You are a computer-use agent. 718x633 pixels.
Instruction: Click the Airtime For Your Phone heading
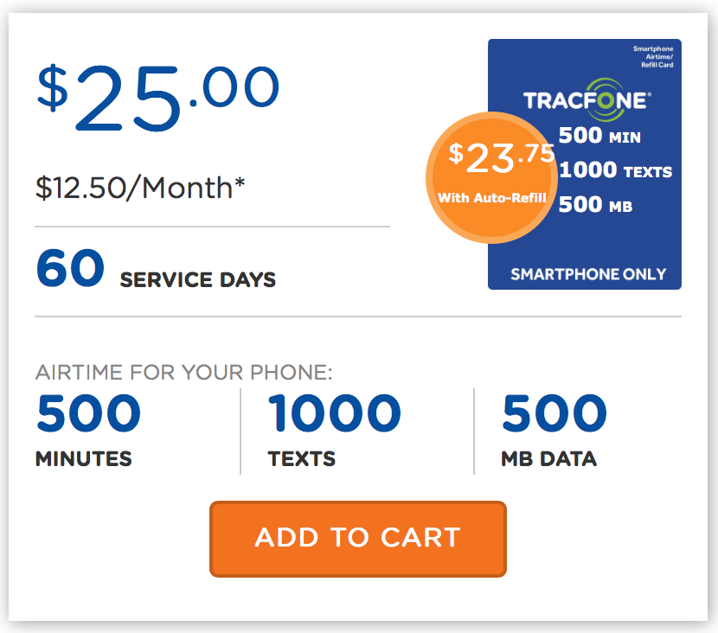click(x=183, y=372)
